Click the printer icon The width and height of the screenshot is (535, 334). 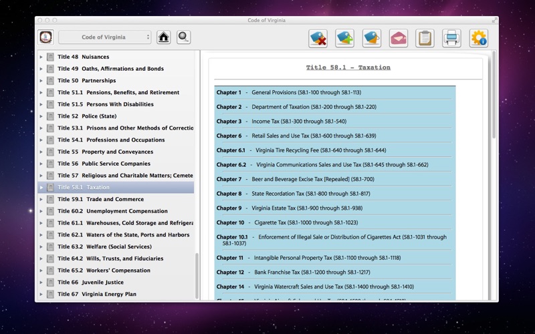(x=452, y=38)
